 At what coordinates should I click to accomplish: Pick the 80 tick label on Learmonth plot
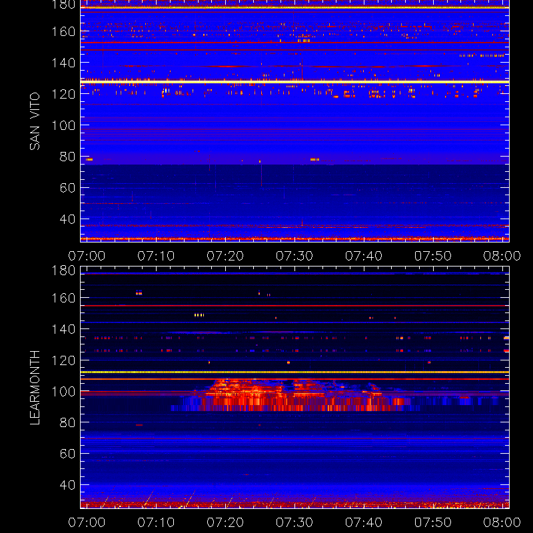pyautogui.click(x=67, y=422)
